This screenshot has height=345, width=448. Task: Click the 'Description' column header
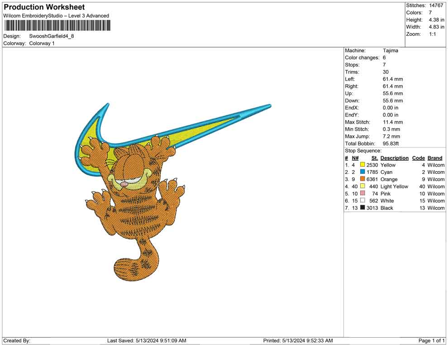pyautogui.click(x=395, y=158)
